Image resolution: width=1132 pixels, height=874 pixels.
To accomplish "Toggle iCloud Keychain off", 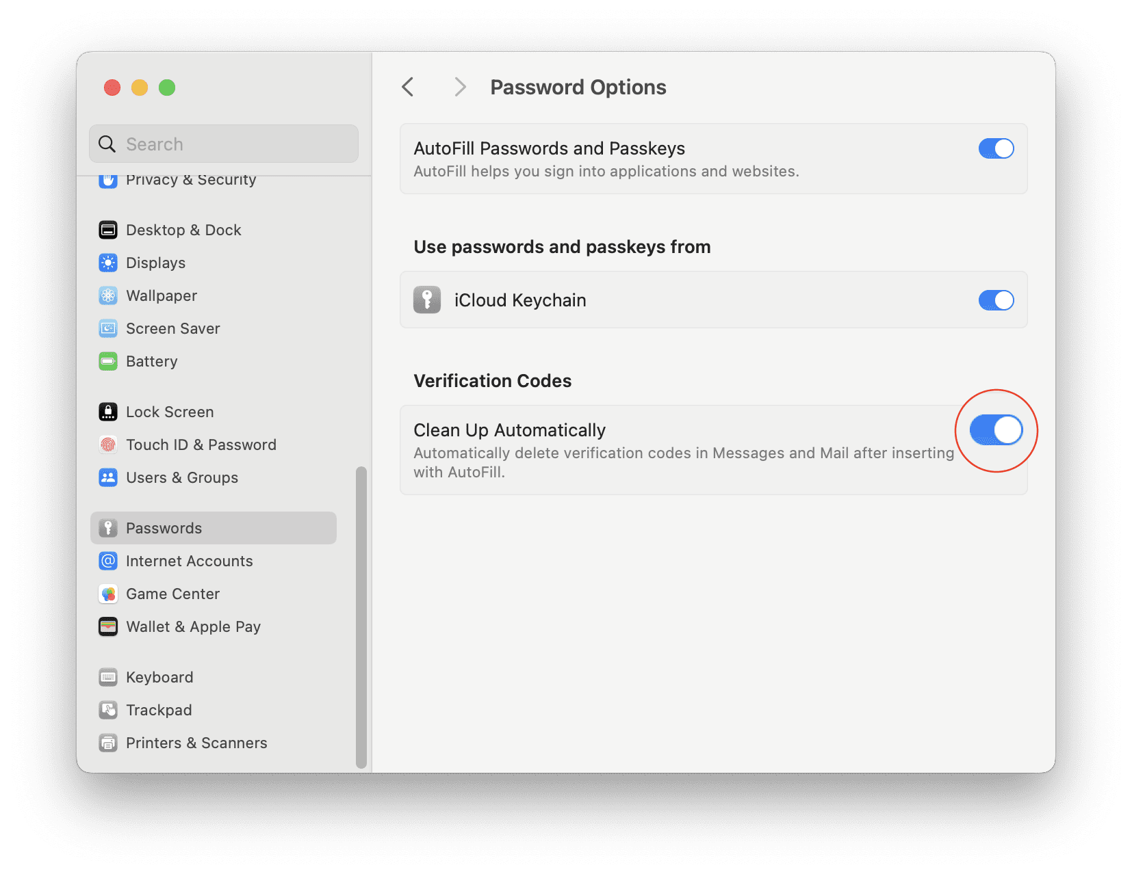I will click(996, 300).
